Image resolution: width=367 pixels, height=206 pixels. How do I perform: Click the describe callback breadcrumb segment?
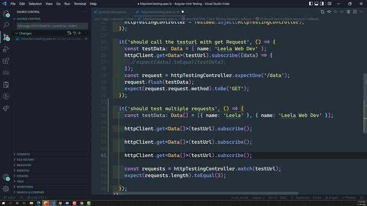217,19
